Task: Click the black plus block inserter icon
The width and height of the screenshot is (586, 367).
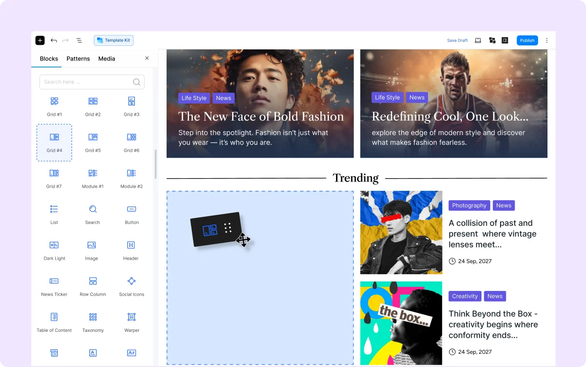Action: 40,41
